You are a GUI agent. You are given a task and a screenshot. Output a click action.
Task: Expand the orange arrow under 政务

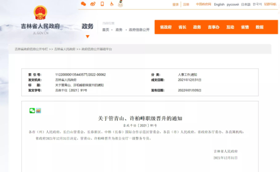pyautogui.click(x=88, y=36)
